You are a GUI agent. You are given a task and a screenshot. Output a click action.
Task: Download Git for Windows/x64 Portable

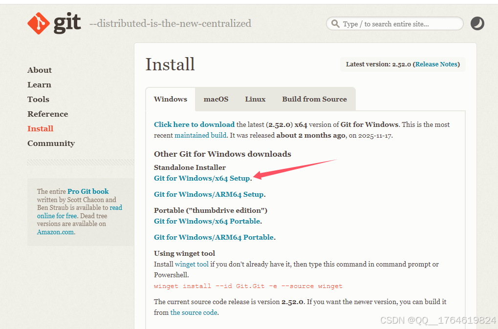click(207, 222)
